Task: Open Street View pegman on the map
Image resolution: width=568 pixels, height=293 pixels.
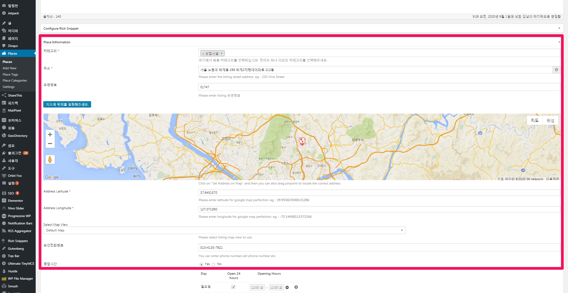Action: 50,159
